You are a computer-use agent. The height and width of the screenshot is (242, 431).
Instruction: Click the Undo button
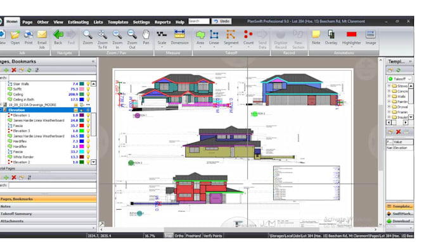[x=222, y=21]
